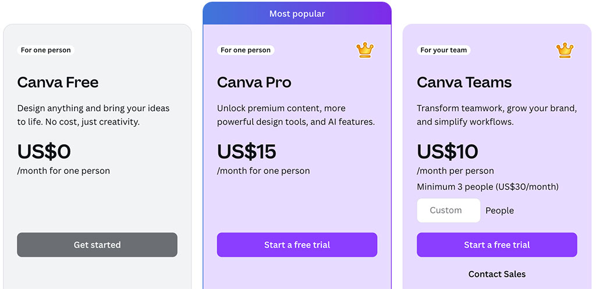Click the For one person badge on Free
The image size is (596, 289).
coord(46,50)
